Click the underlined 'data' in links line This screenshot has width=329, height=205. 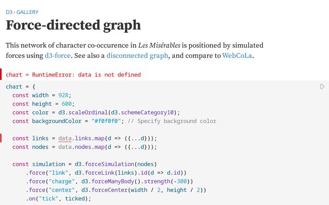tap(65, 138)
